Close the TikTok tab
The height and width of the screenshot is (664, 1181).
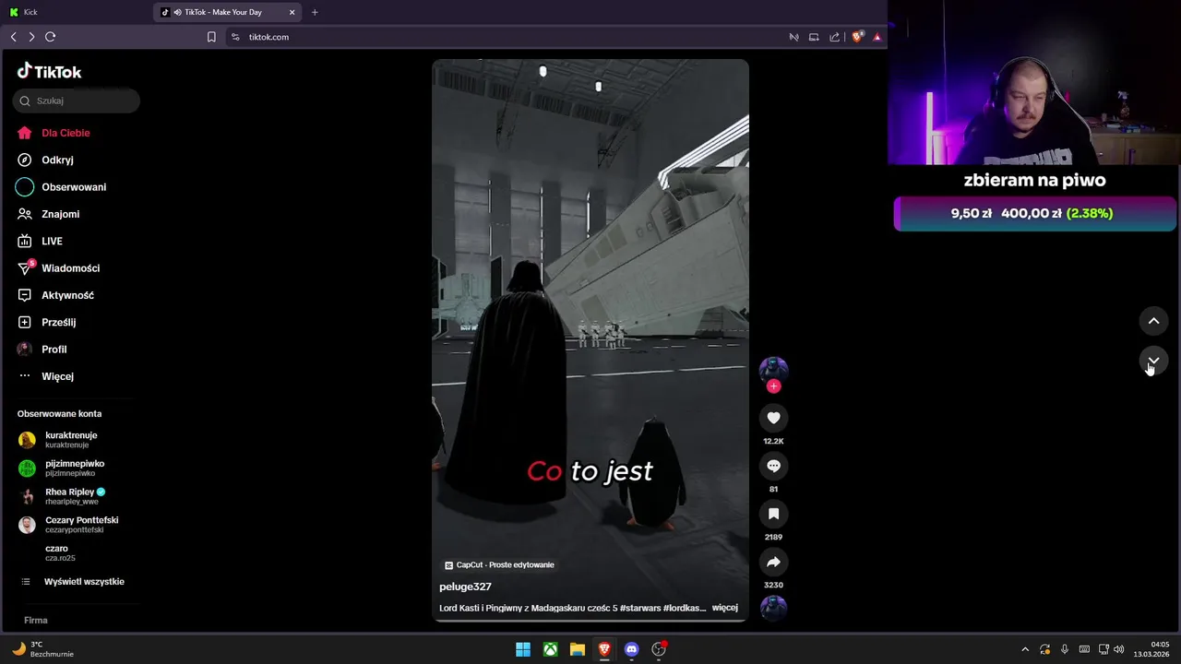coord(292,12)
